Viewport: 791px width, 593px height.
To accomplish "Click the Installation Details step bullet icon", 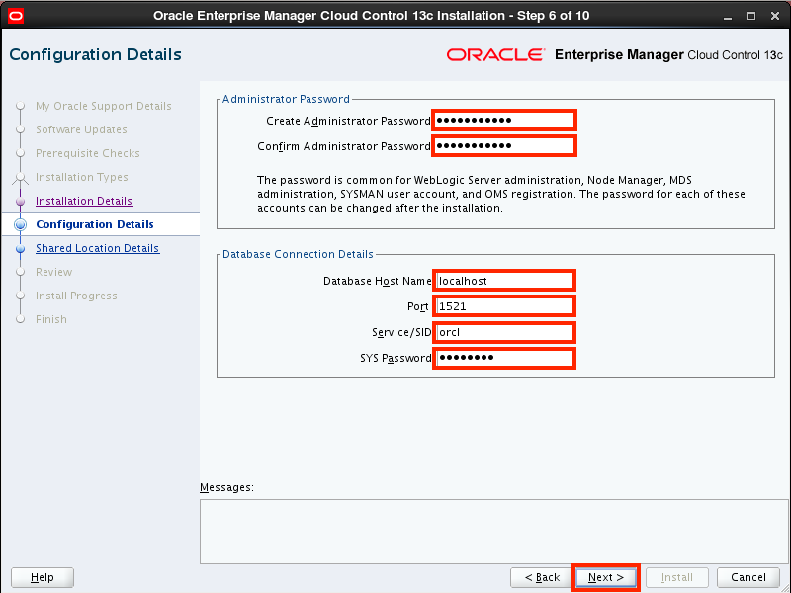I will pyautogui.click(x=20, y=202).
